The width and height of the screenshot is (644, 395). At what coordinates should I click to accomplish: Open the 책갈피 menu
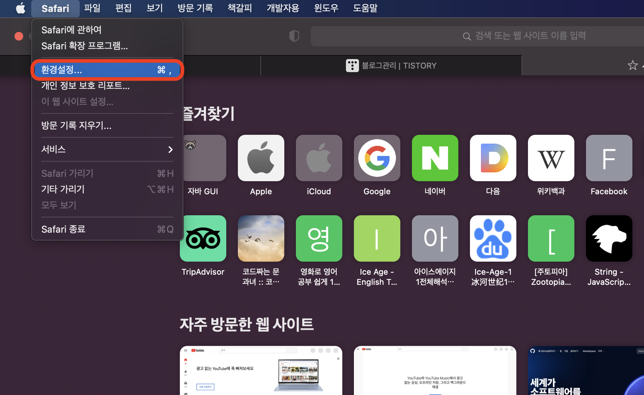coord(240,8)
